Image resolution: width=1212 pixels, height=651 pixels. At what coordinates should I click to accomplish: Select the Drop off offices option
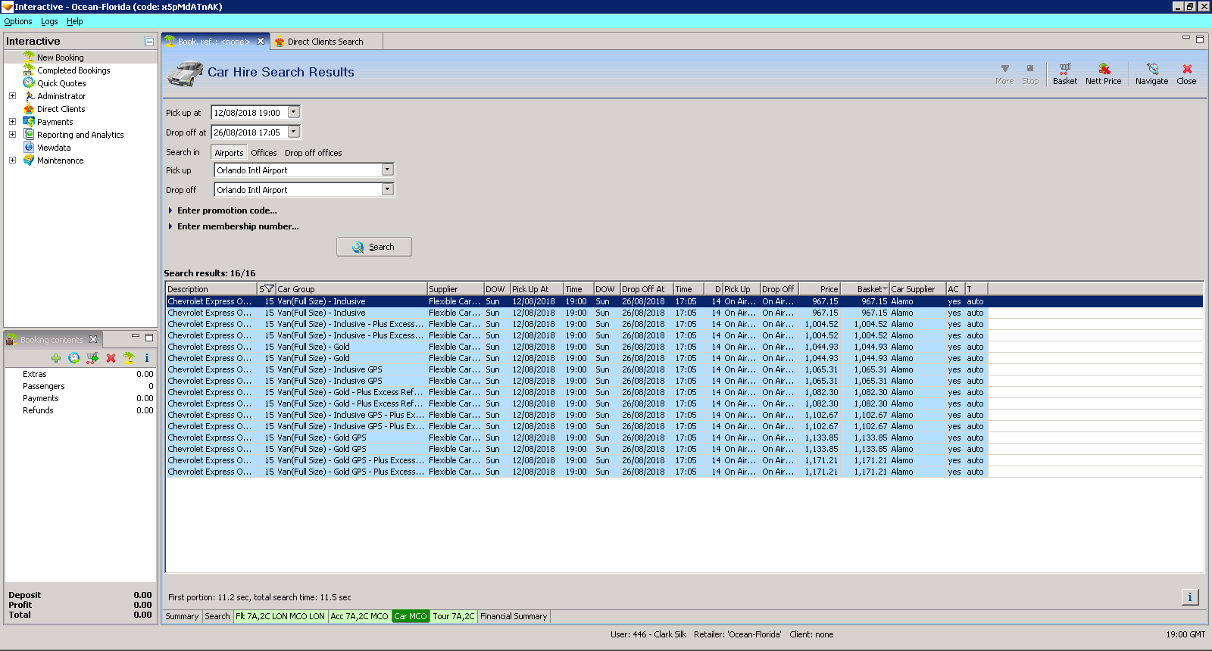tap(313, 153)
